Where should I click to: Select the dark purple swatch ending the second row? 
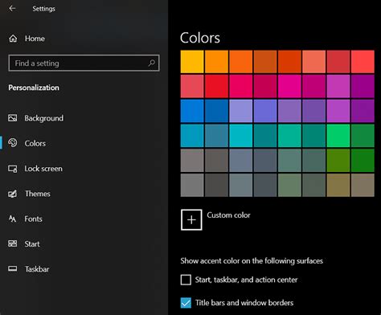coord(363,86)
